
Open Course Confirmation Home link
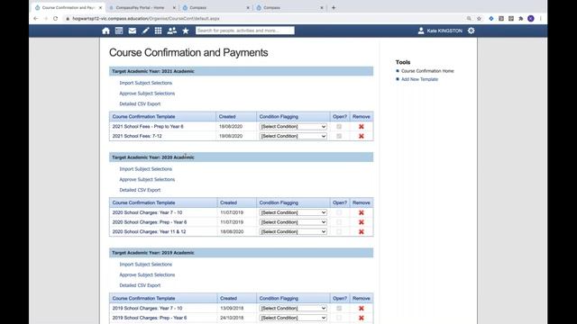[x=427, y=71]
